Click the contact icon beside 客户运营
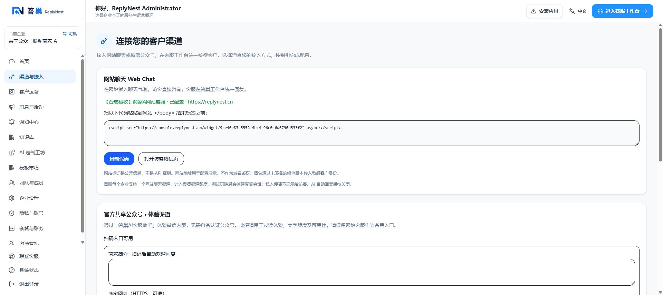This screenshot has height=295, width=663. (x=12, y=92)
